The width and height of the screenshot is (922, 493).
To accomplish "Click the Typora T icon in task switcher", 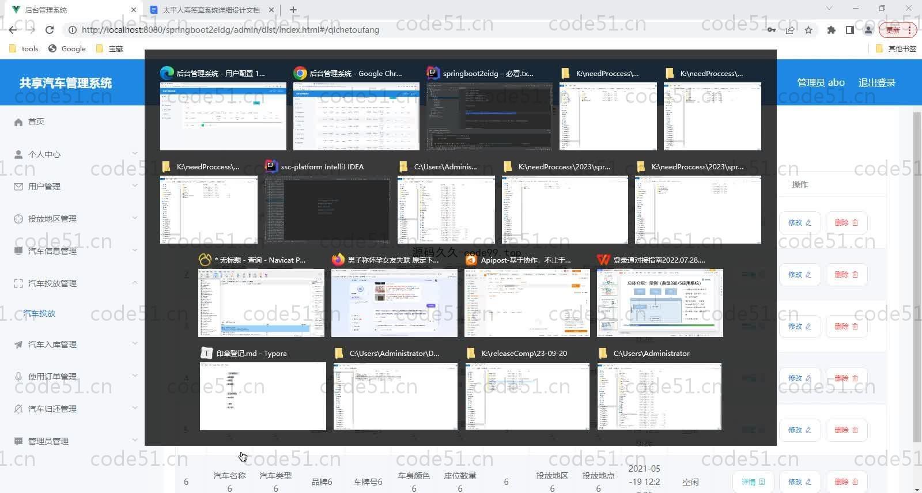I will pyautogui.click(x=206, y=353).
